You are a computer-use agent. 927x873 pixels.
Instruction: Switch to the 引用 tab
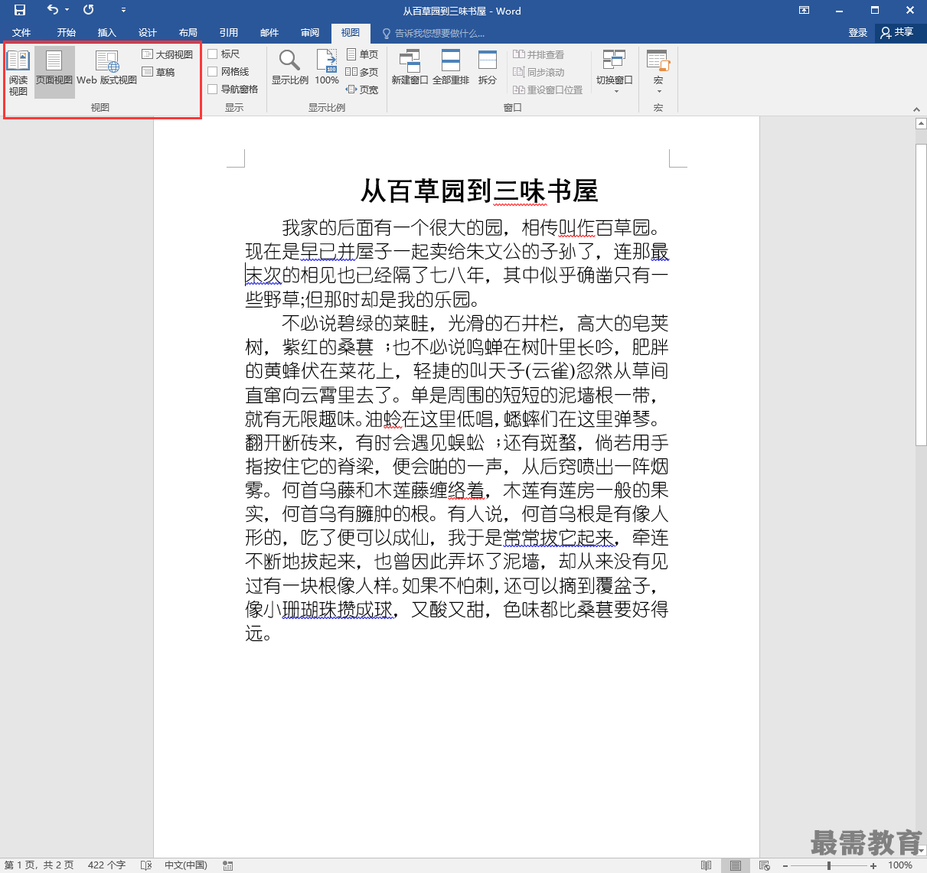click(229, 32)
